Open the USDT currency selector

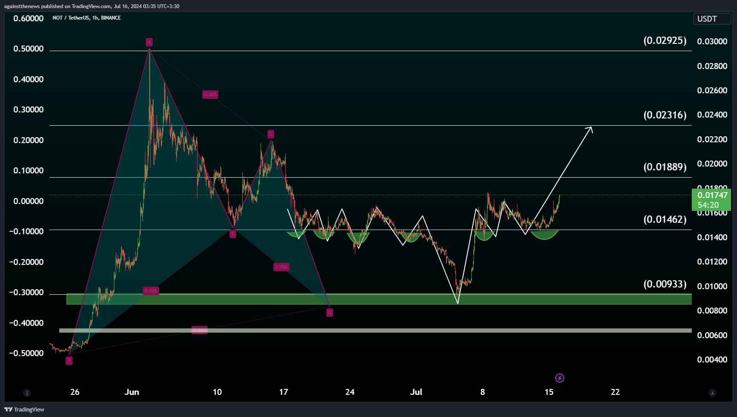click(x=712, y=19)
